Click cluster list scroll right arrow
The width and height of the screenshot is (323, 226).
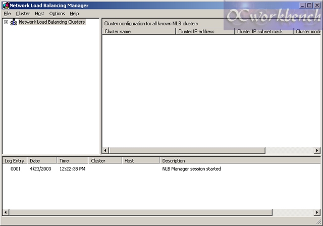click(x=317, y=150)
